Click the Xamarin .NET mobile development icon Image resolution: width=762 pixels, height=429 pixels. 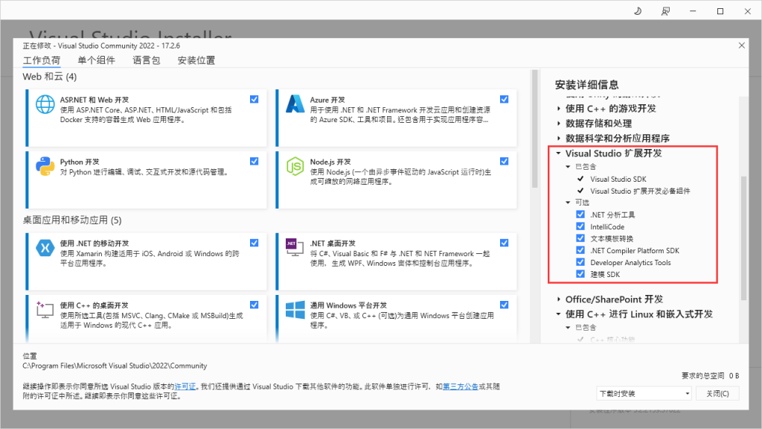click(x=45, y=248)
